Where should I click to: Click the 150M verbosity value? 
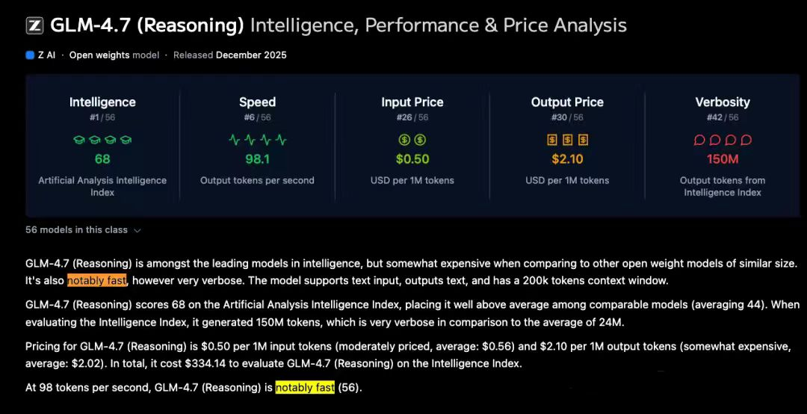click(x=723, y=159)
